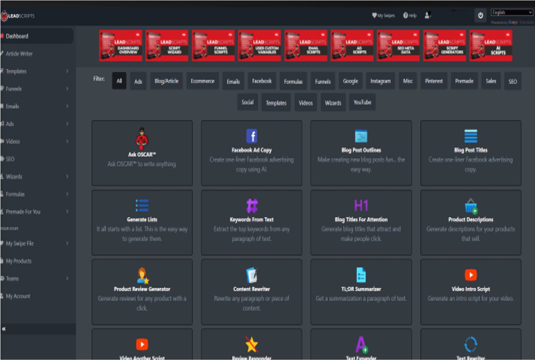This screenshot has height=360, width=535.
Task: Filter by Ads
Action: pos(138,81)
